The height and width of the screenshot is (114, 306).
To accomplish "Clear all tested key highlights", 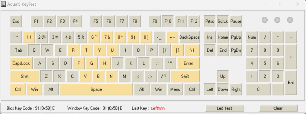I will tap(278, 108).
